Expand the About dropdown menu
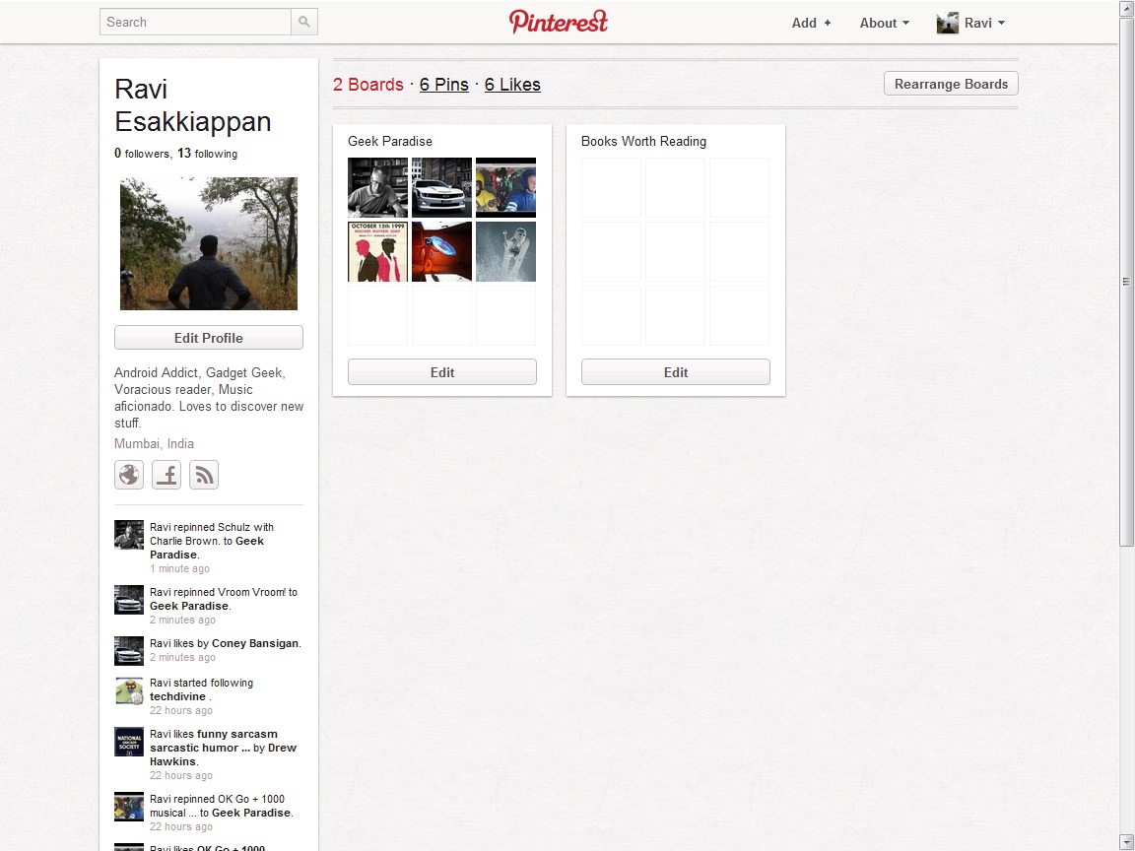Viewport: 1135px width, 851px height. [x=884, y=23]
